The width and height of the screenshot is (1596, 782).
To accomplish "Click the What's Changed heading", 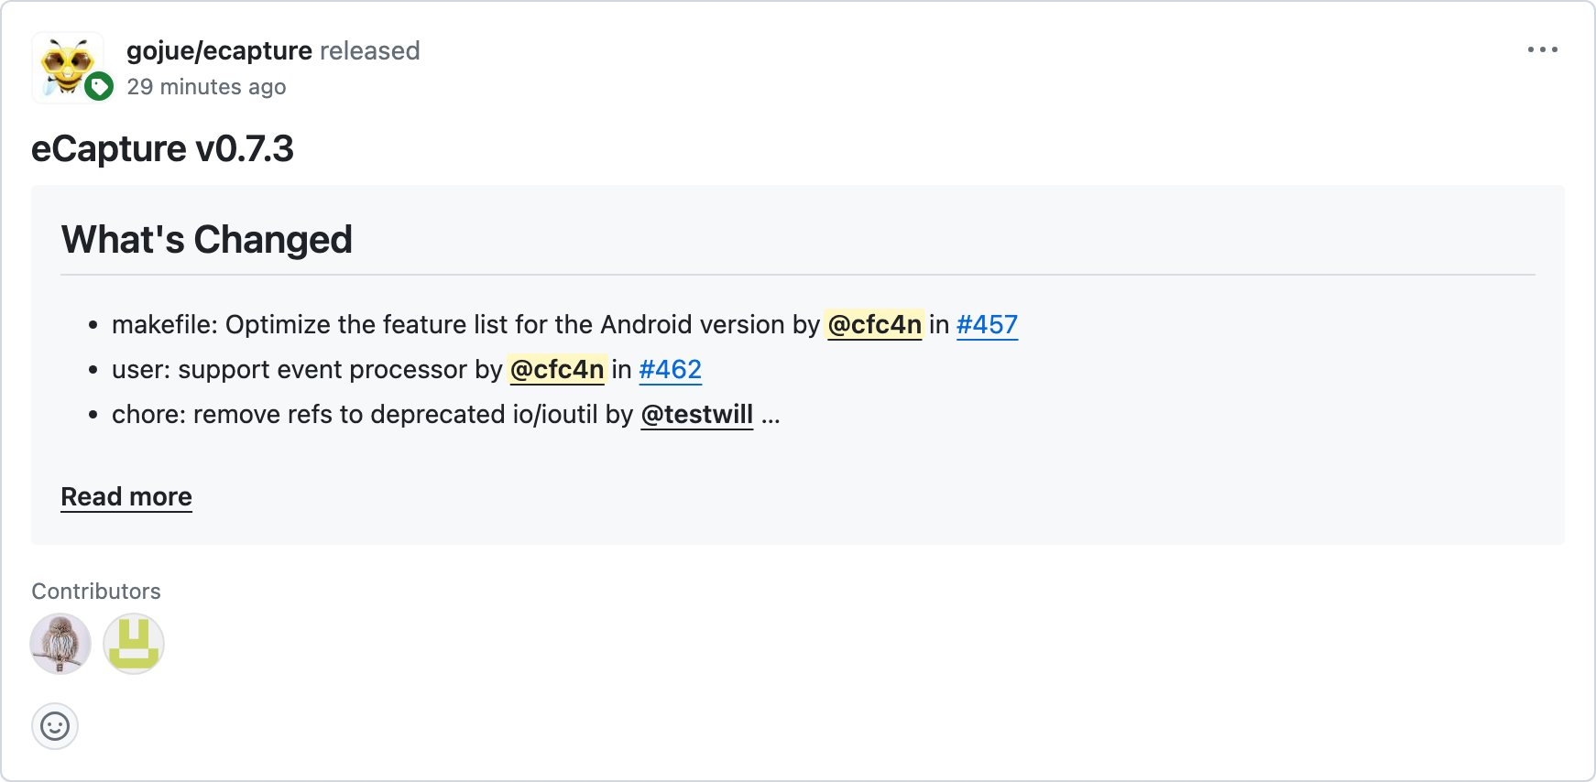I will 205,240.
